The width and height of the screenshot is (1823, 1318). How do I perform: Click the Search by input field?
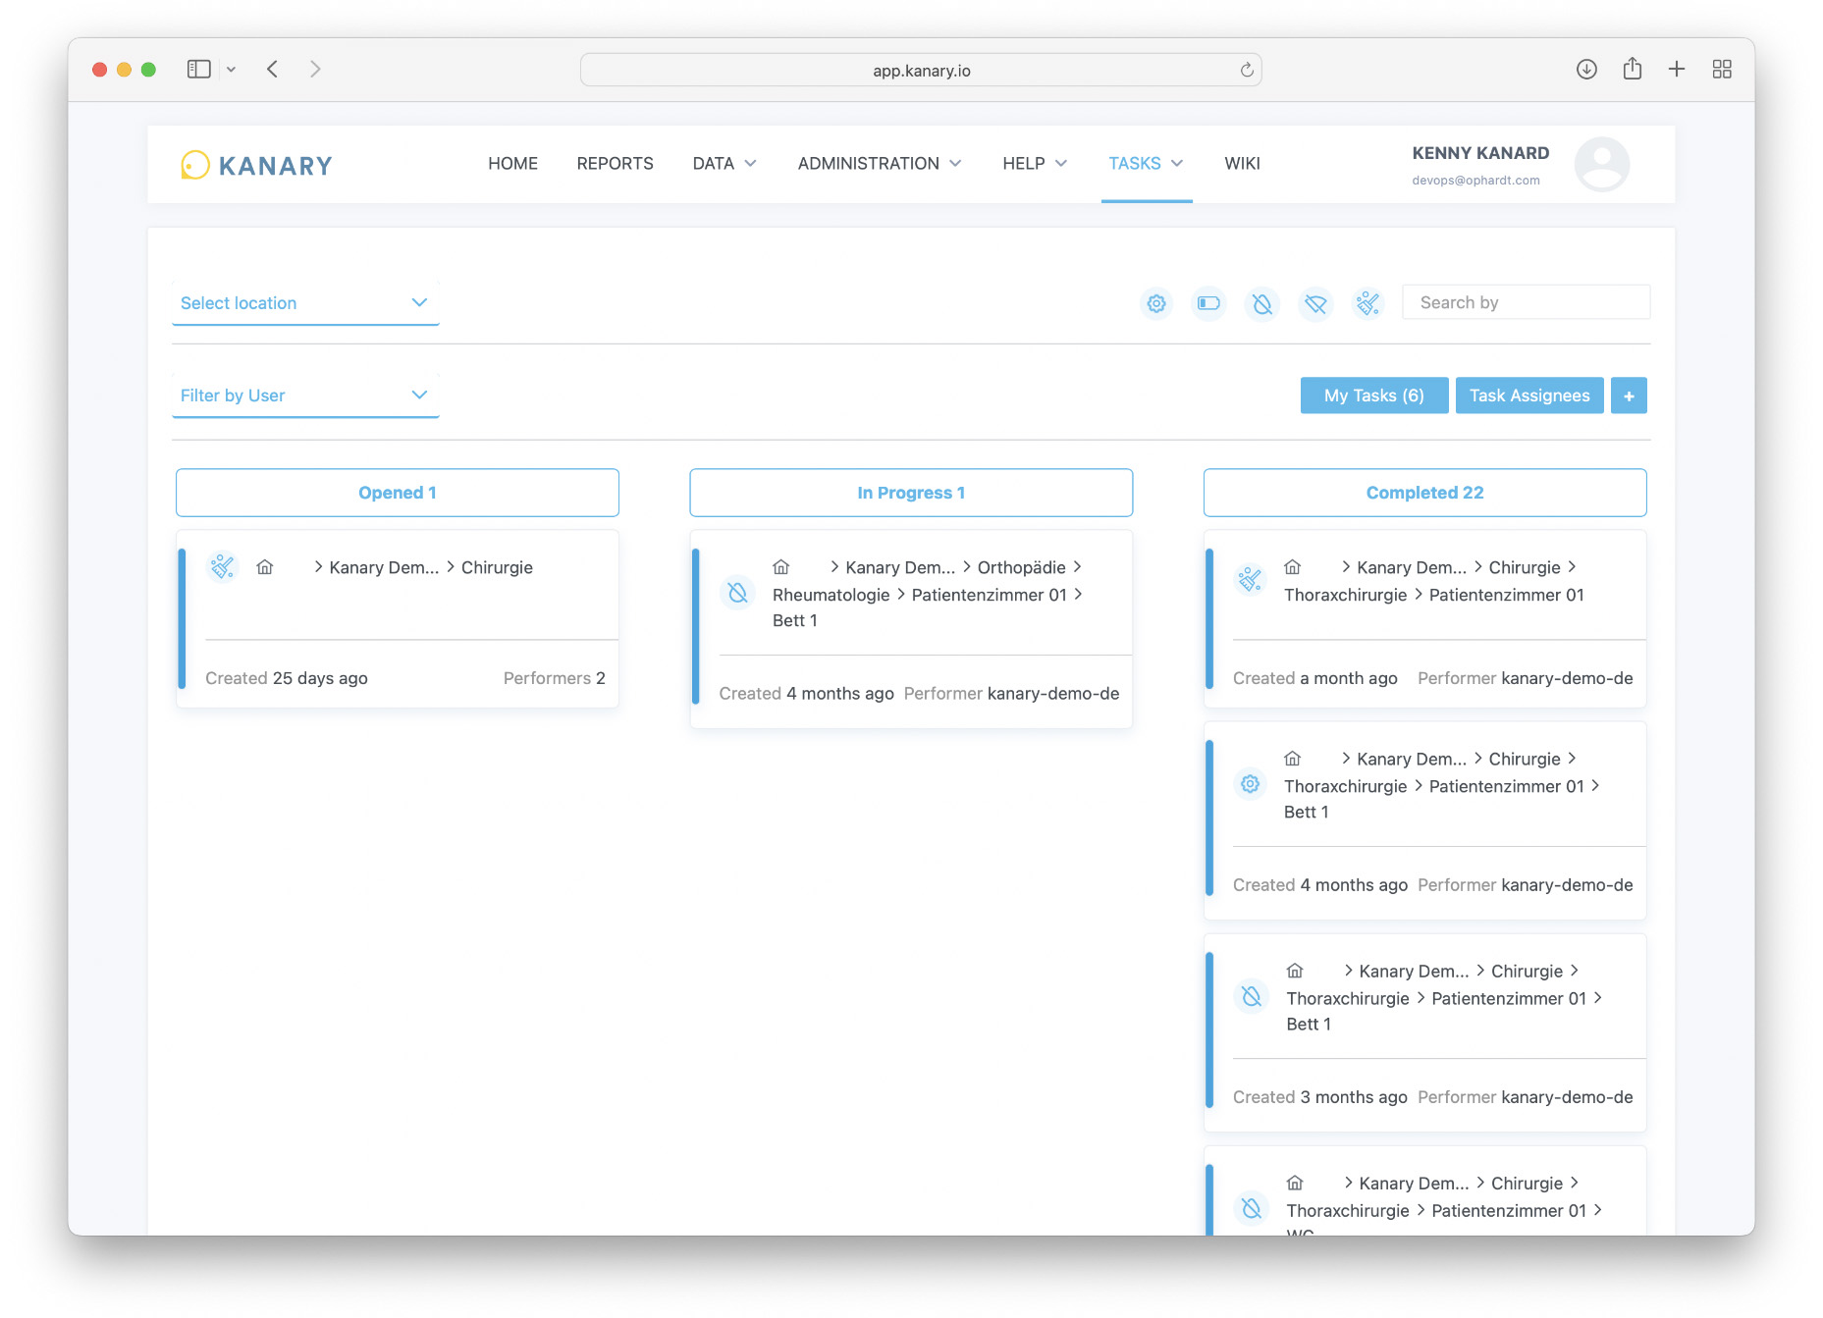1526,302
